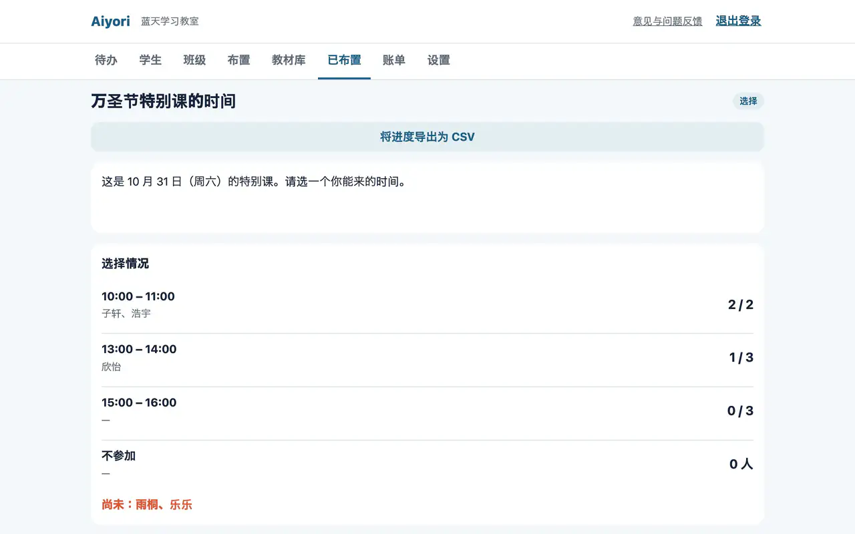
Task: Select the 10:00 – 11:00 time slot
Action: 138,296
